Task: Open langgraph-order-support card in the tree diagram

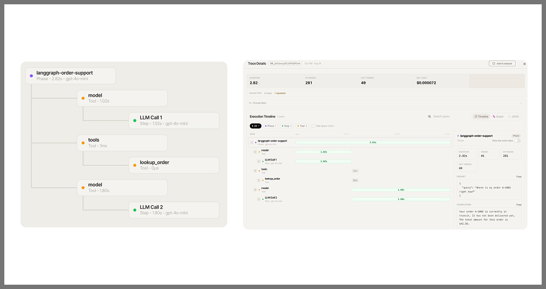Action: coord(70,76)
